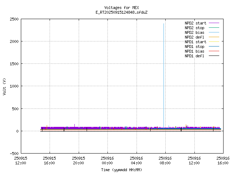Click the 2500 y-axis tick label

click(x=14, y=19)
